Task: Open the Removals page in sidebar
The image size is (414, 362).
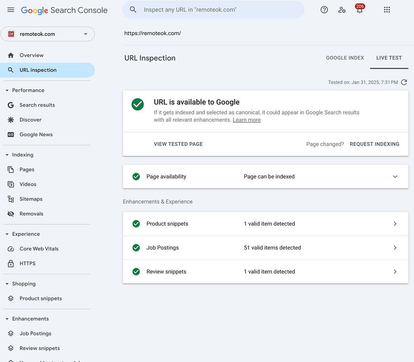Action: (31, 214)
